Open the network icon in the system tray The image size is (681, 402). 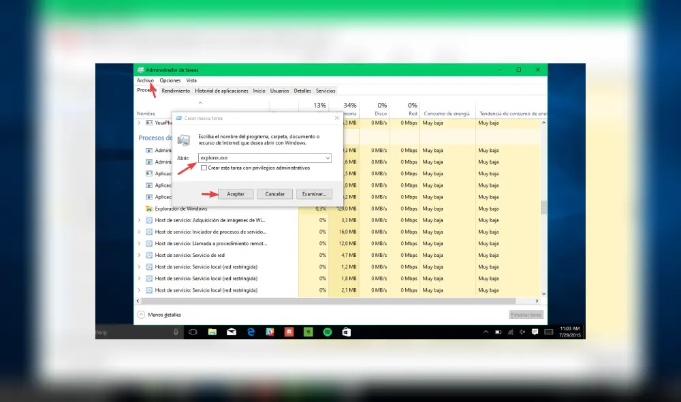point(511,332)
